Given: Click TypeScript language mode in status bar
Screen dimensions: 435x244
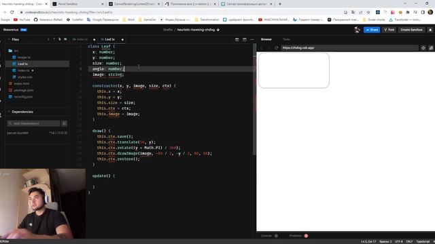Looking at the screenshot, I should [423, 241].
